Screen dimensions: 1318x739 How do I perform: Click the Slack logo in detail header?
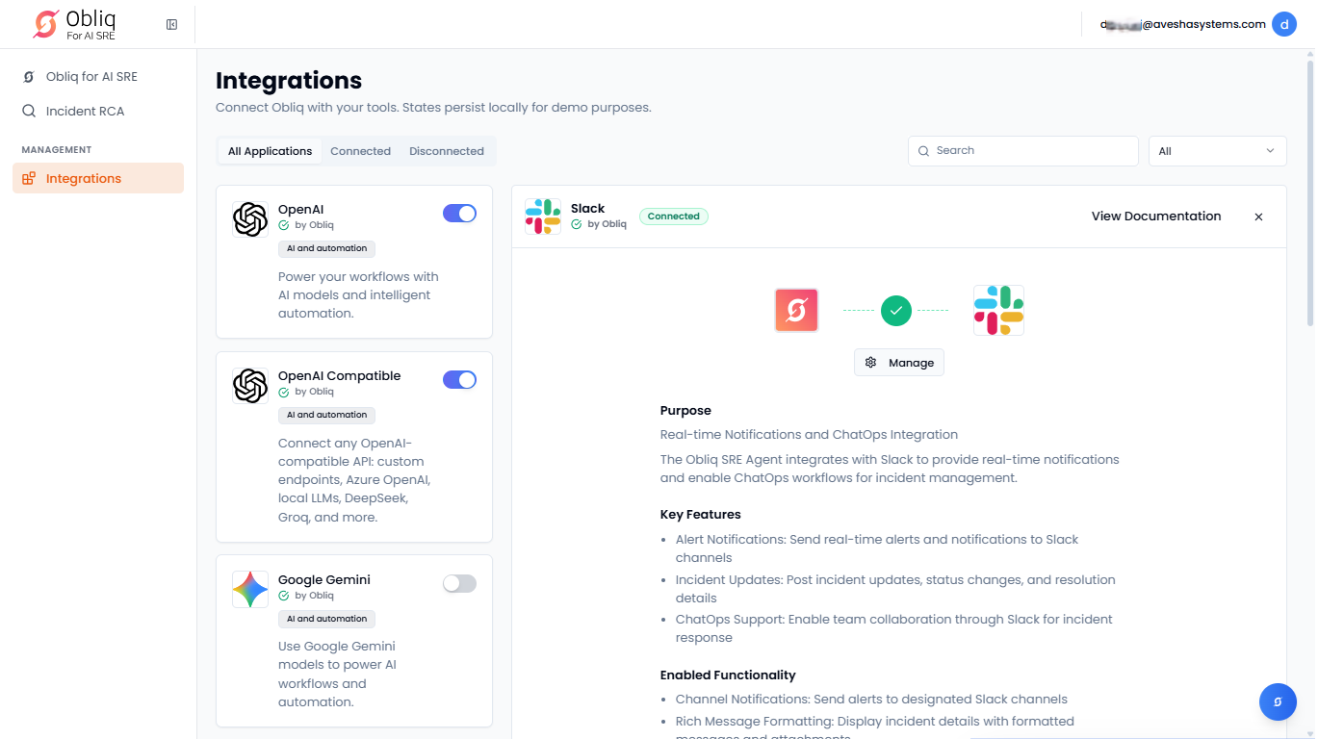[x=543, y=217]
